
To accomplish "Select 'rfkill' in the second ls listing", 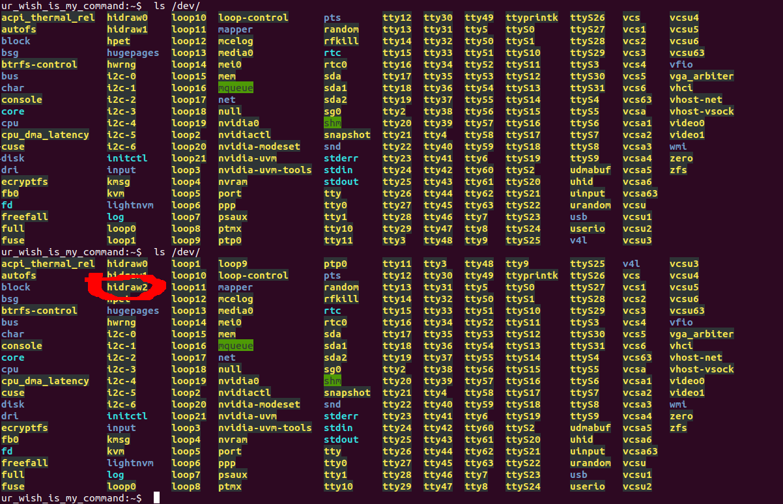I will click(341, 299).
